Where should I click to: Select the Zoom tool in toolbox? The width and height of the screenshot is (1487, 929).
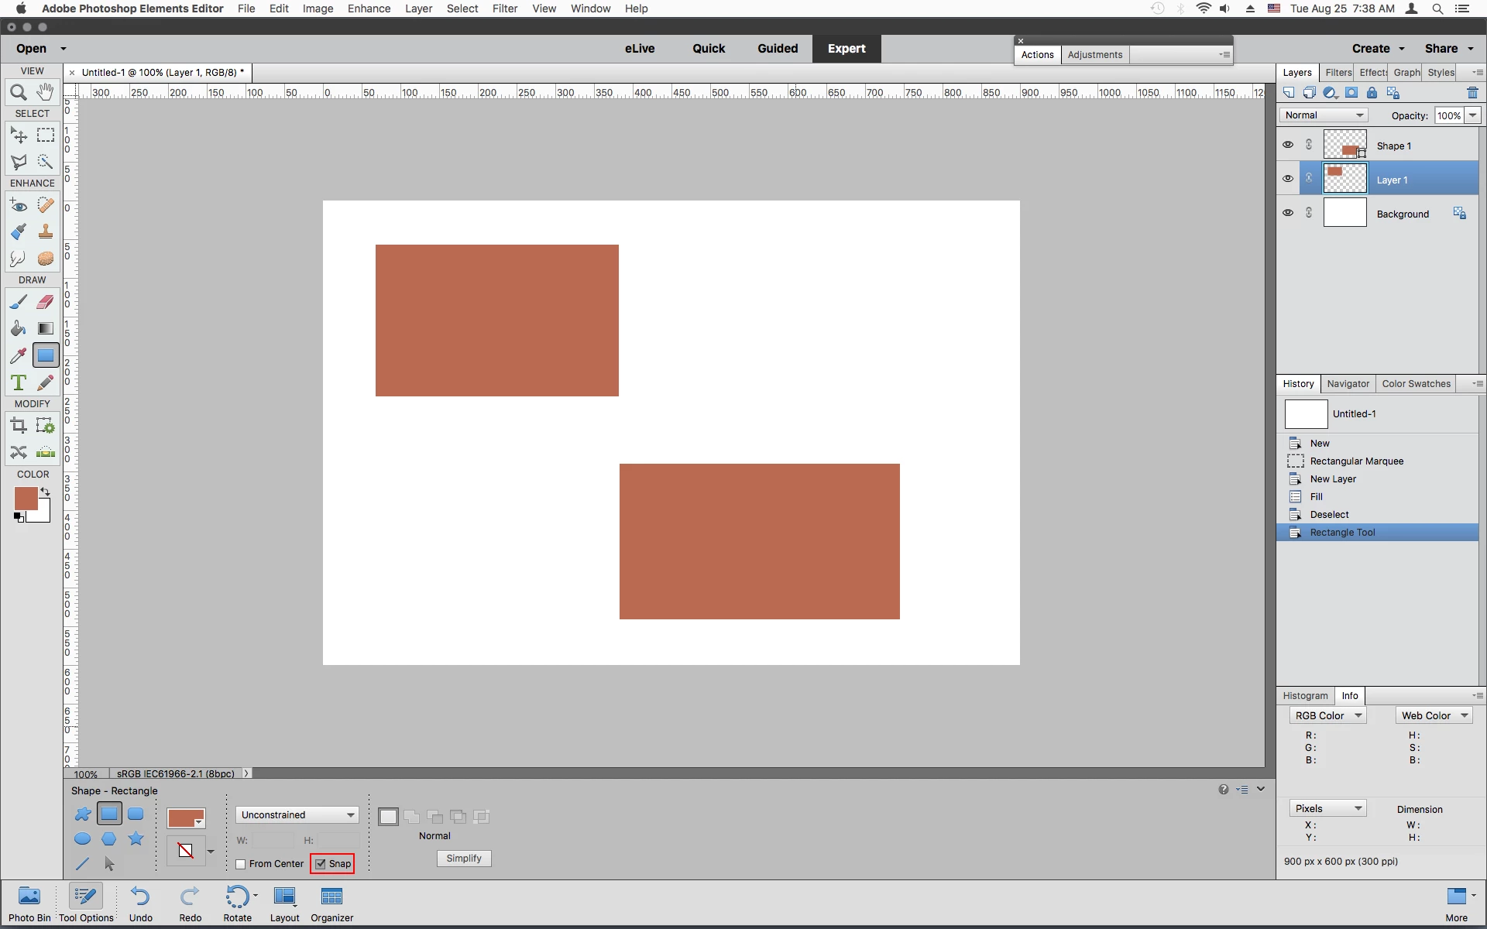19,93
